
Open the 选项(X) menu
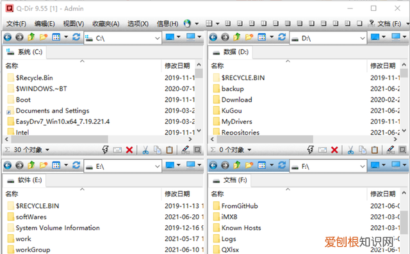138,24
